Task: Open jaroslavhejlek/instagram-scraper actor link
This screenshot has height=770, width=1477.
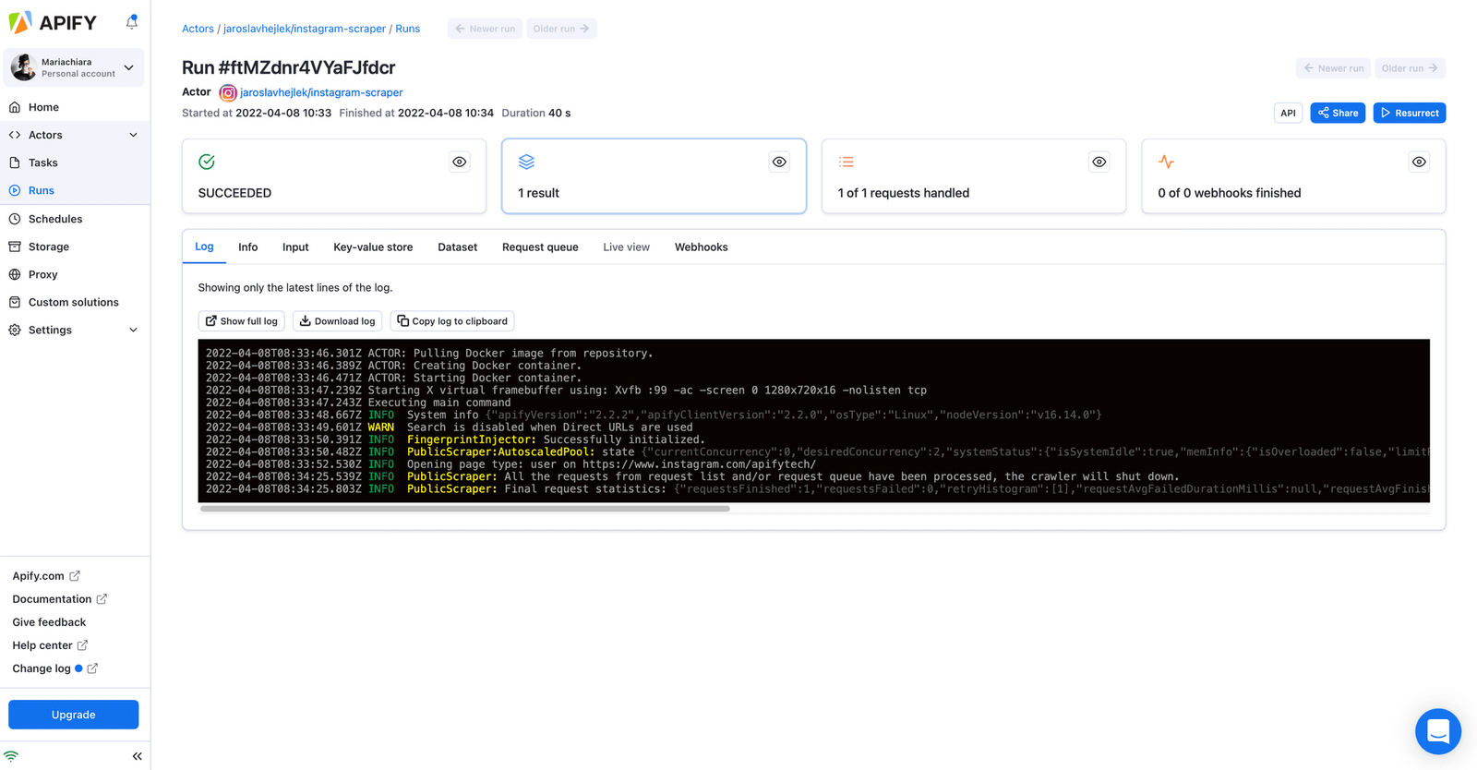Action: click(321, 92)
